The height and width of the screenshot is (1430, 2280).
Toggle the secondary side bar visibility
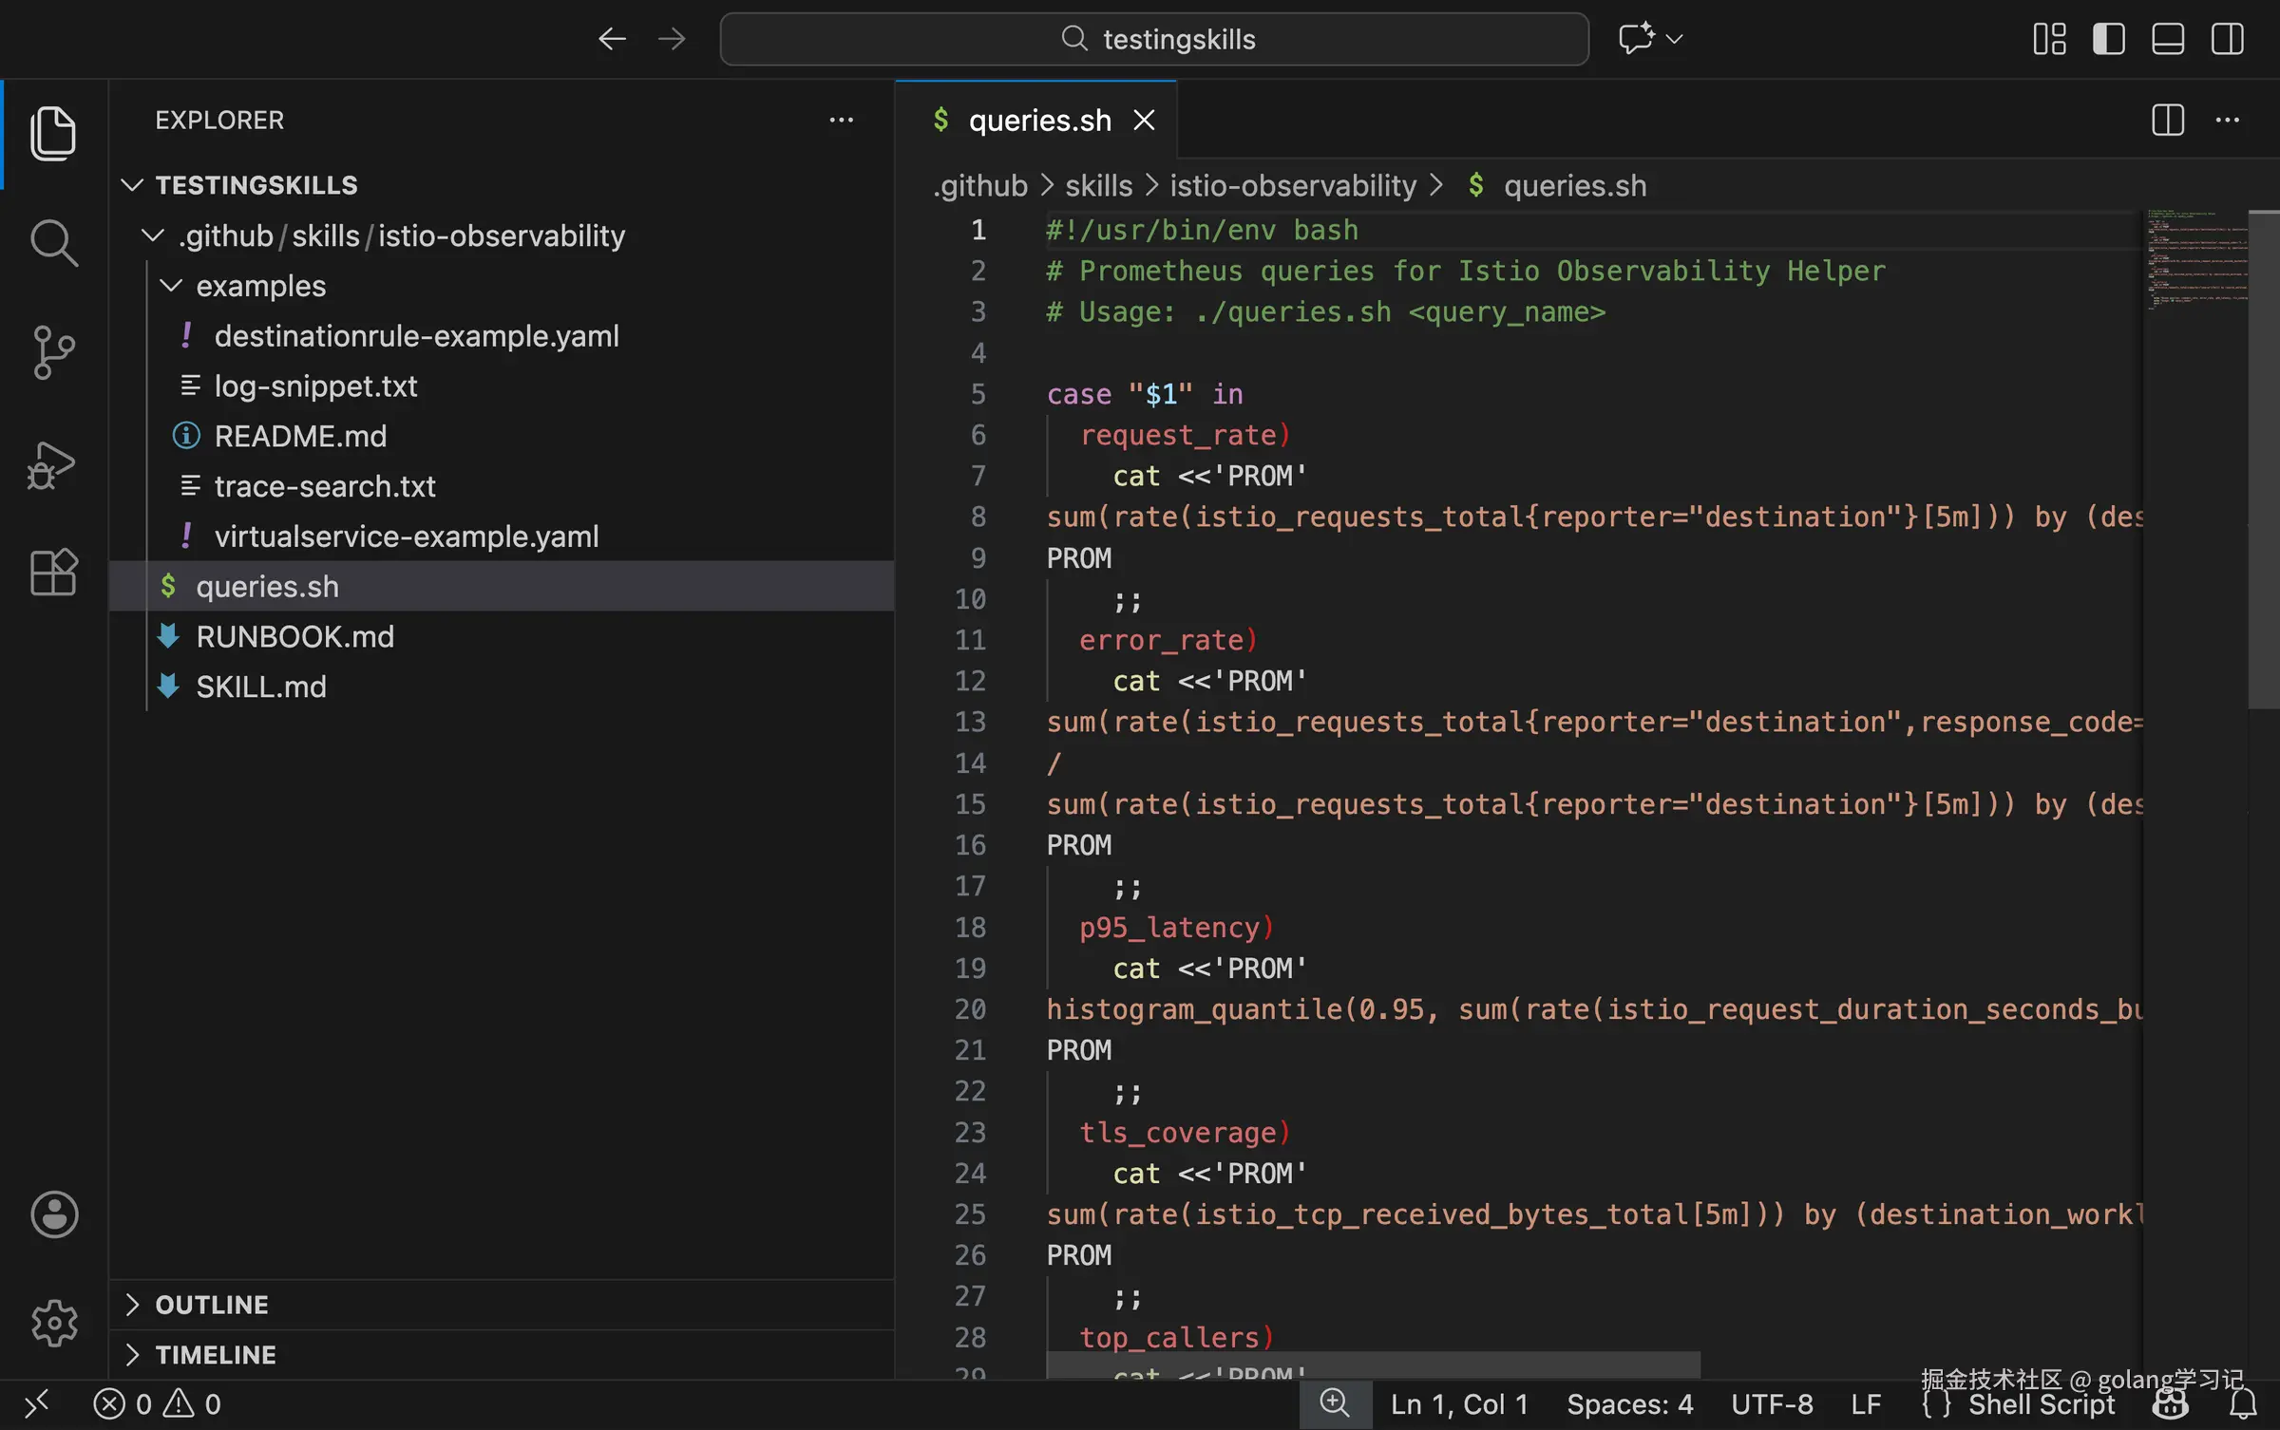(2227, 39)
